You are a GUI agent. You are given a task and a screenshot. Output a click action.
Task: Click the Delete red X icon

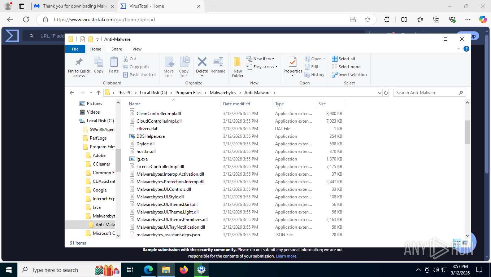[202, 62]
